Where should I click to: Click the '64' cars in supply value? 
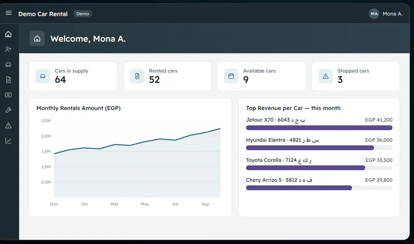60,80
